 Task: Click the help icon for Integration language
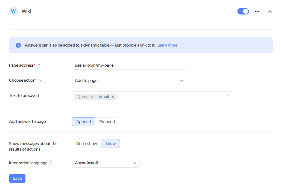[x=51, y=163]
